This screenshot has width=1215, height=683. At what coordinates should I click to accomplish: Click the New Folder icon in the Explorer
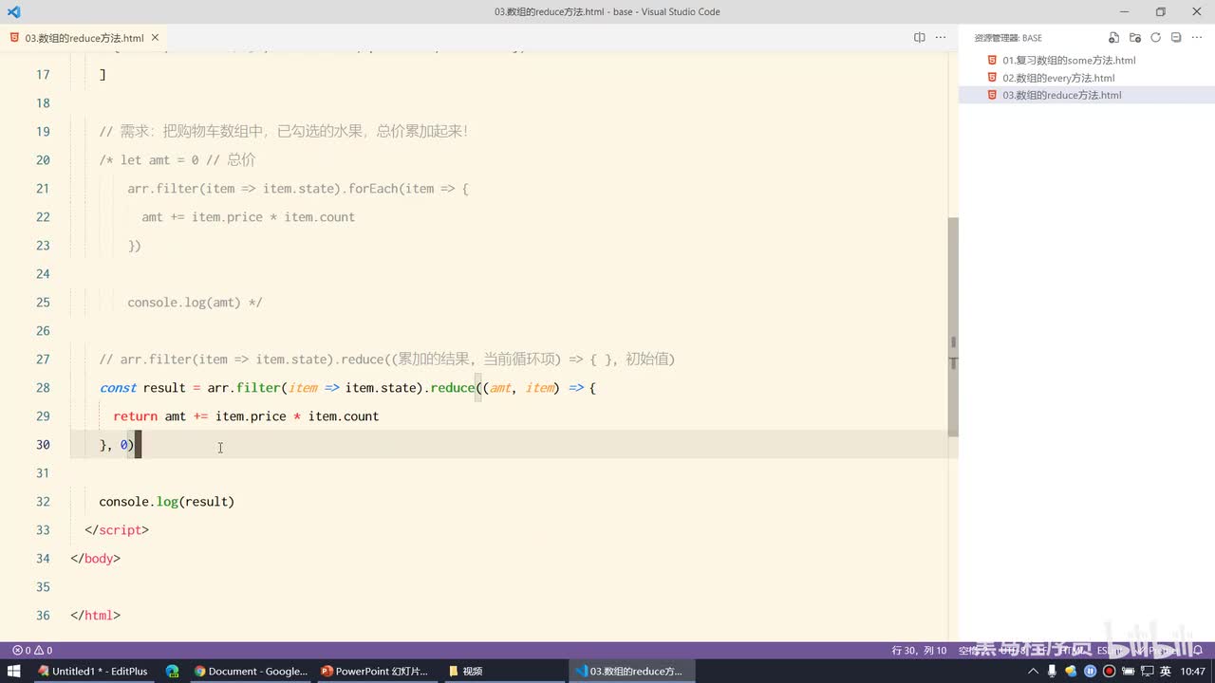click(x=1135, y=38)
